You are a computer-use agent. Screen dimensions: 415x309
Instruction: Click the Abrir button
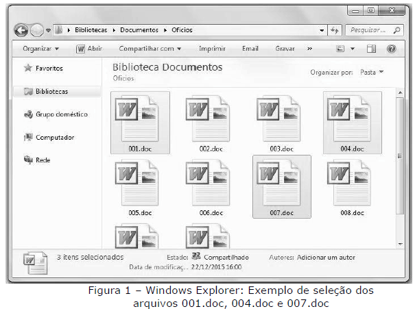89,49
